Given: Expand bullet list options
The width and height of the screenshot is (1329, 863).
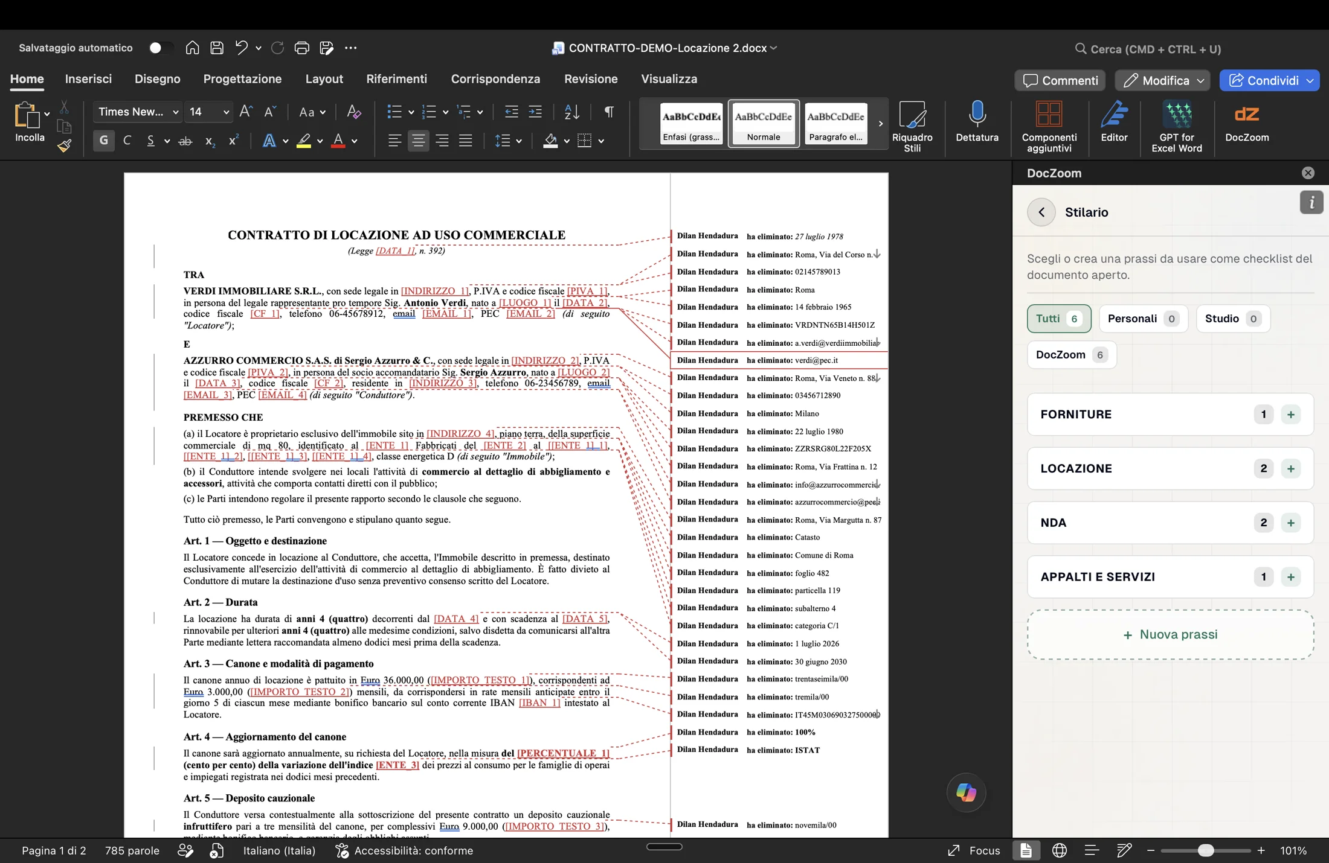Looking at the screenshot, I should click(411, 112).
